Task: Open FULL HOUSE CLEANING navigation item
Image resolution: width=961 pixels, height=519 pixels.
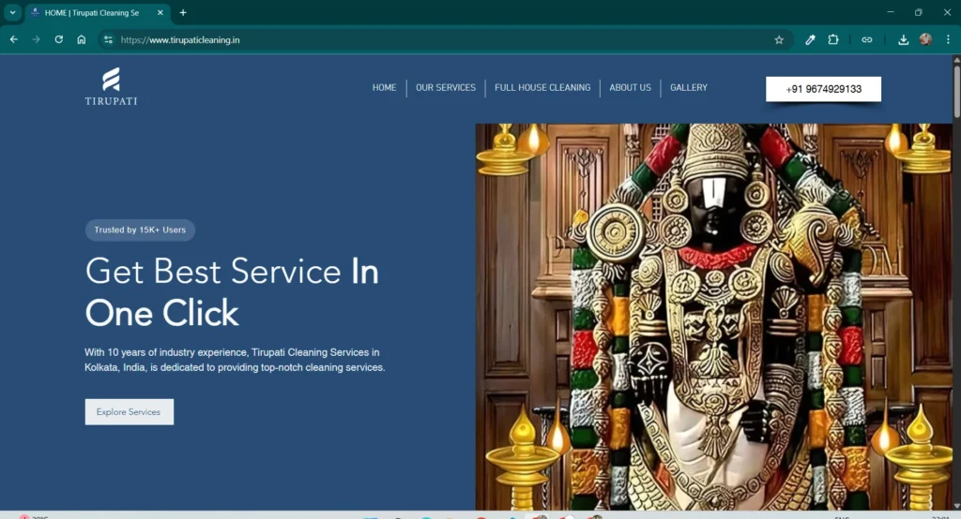Action: [x=542, y=87]
